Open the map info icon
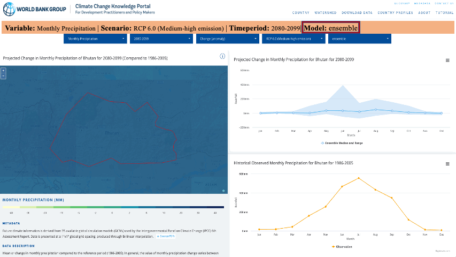The image size is (456, 257). pyautogui.click(x=222, y=56)
